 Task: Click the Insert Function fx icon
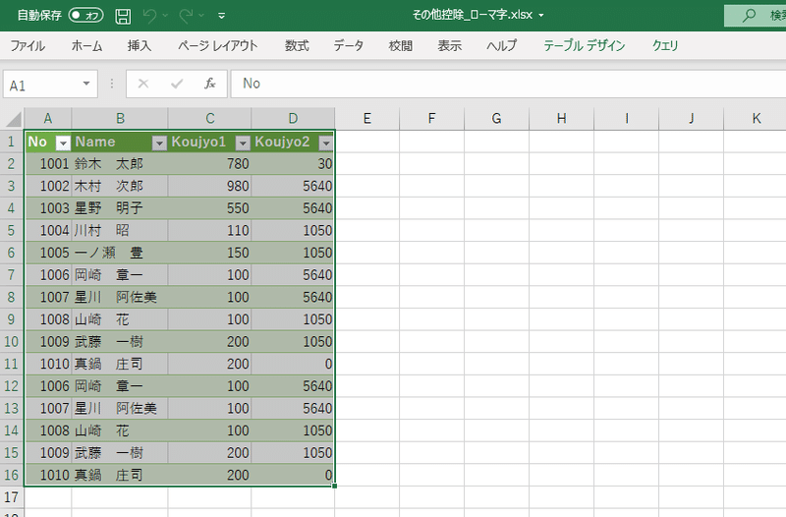tap(209, 84)
